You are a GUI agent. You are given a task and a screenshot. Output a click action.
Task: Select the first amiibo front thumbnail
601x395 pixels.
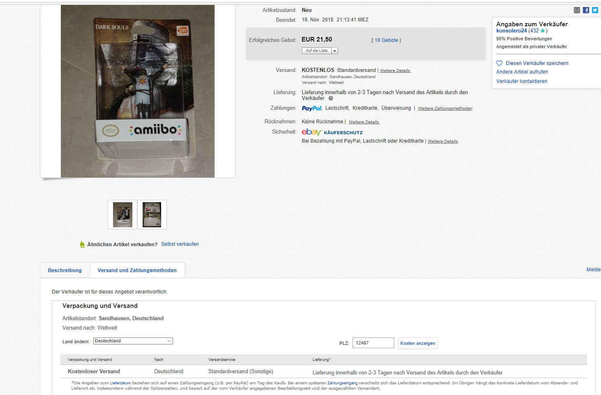[x=123, y=215]
